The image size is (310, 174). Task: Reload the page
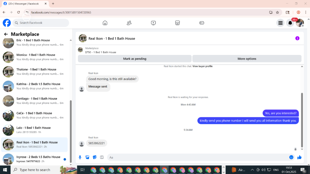(x=18, y=12)
